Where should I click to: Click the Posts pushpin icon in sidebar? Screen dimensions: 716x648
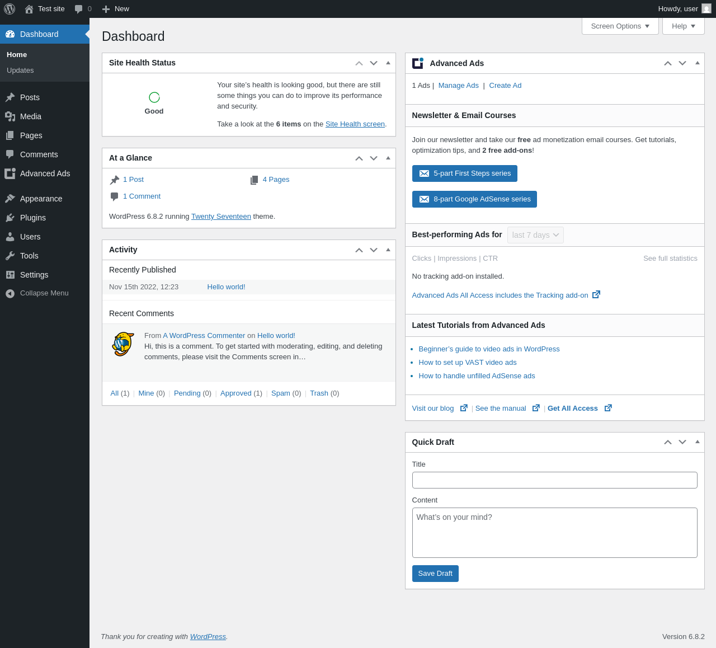pos(10,97)
